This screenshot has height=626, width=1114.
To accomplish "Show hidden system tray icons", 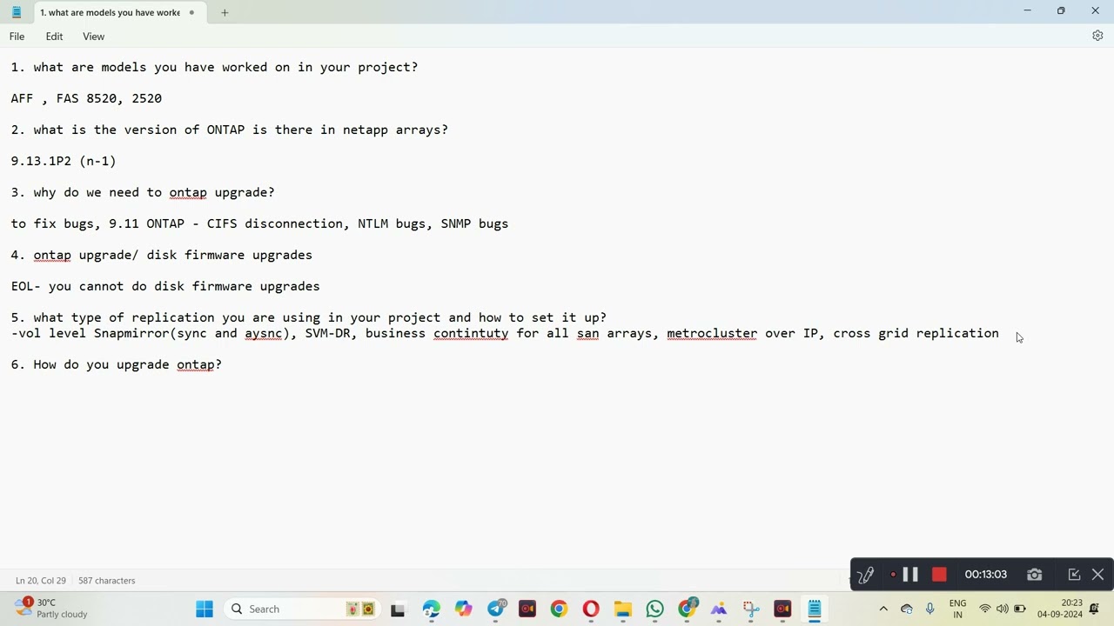I will [x=883, y=609].
